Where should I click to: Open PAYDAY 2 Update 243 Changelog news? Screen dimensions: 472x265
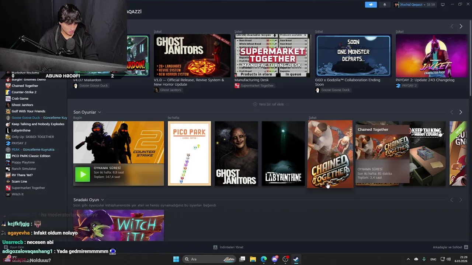tap(431, 56)
